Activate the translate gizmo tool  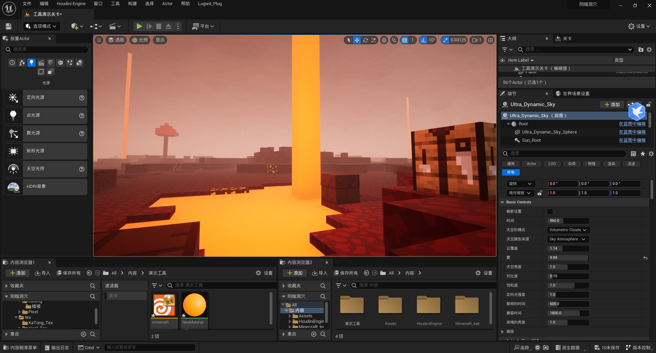coord(357,40)
